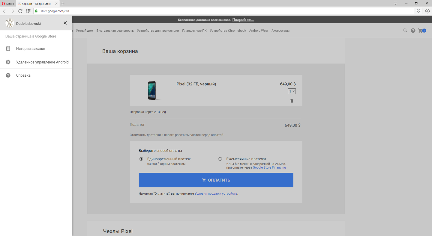
Task: Click the green secure padlock icon
Action: pos(36,11)
